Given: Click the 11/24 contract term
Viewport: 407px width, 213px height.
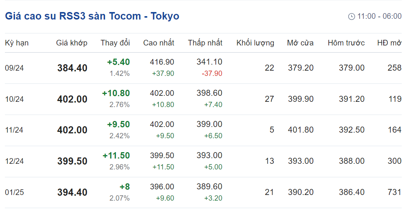Looking at the screenshot, I should [14, 130].
